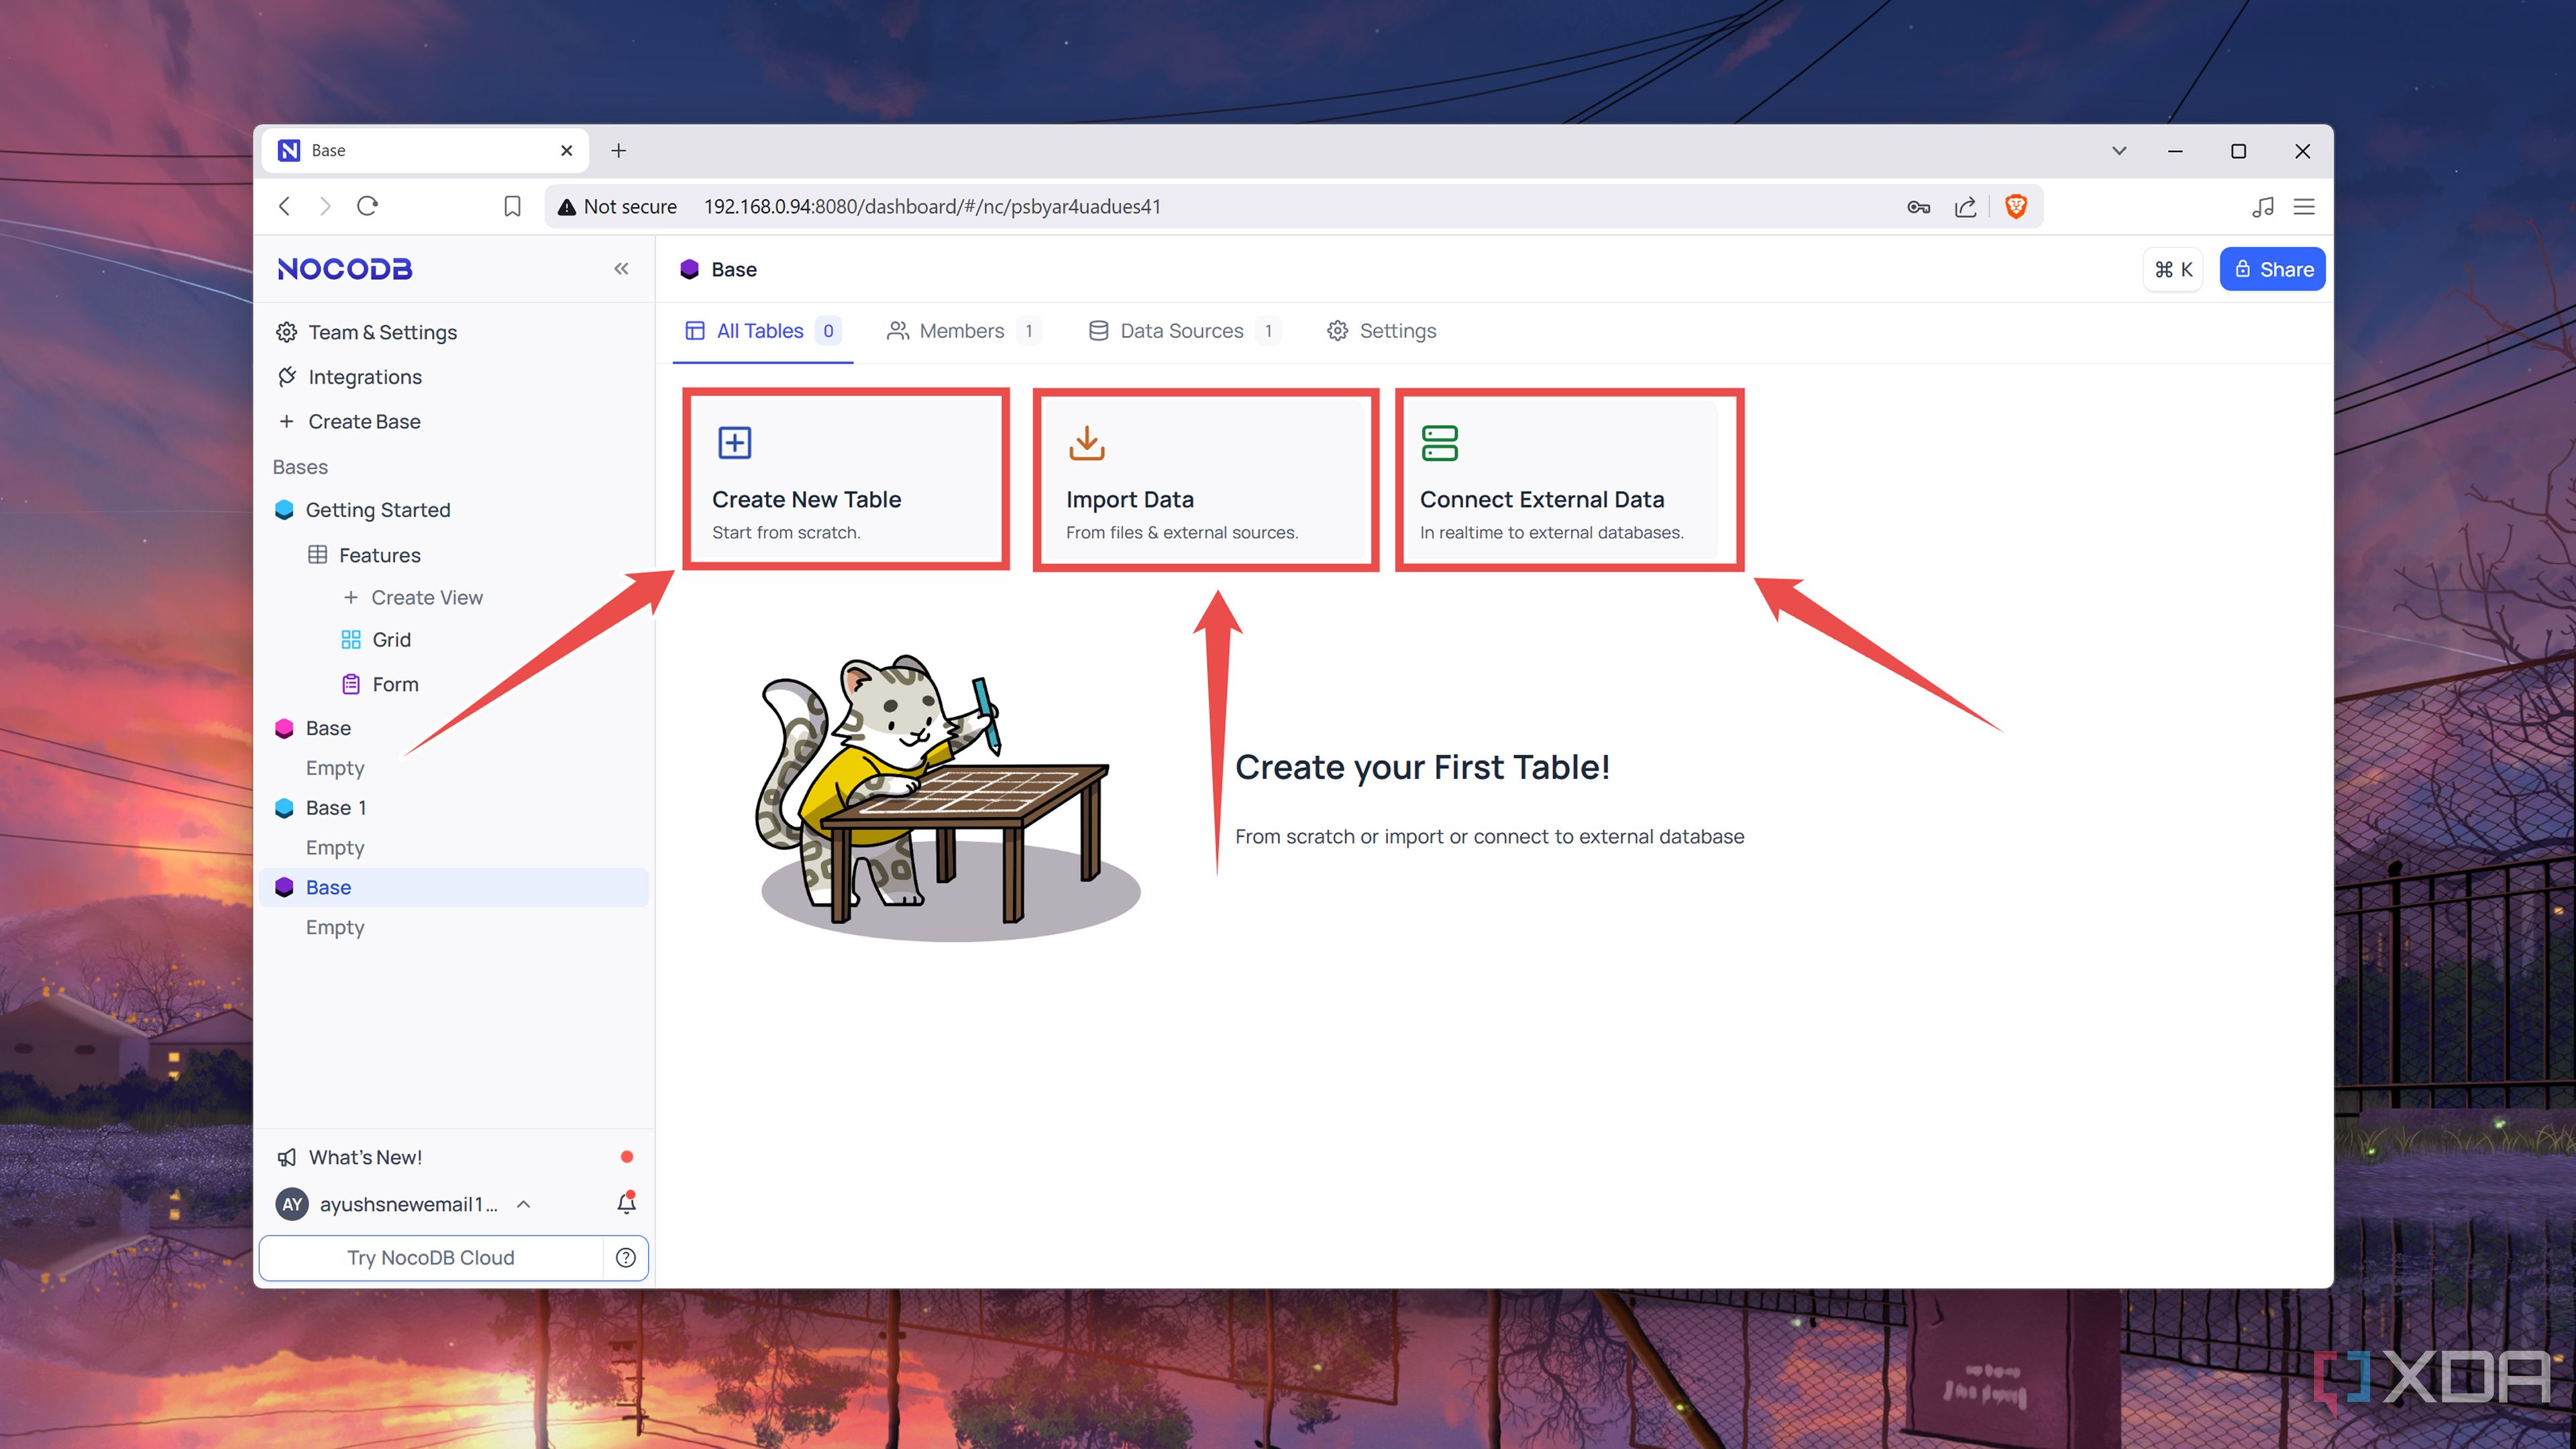Click the keyboard shortcut badge showing Cmd K
The height and width of the screenshot is (1449, 2576).
tap(2172, 268)
